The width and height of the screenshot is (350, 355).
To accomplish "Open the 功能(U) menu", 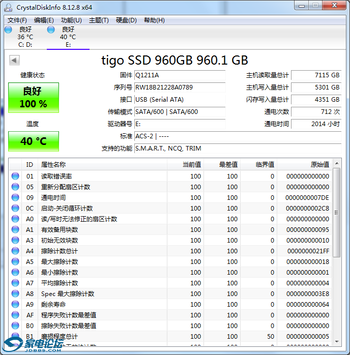I will coord(71,20).
